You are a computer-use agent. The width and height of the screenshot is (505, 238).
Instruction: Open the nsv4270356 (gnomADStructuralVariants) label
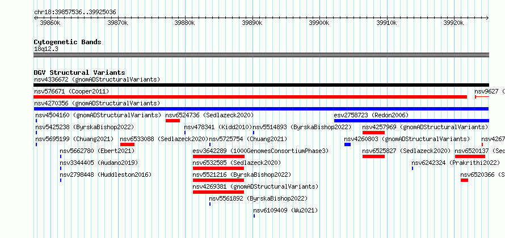[97, 103]
